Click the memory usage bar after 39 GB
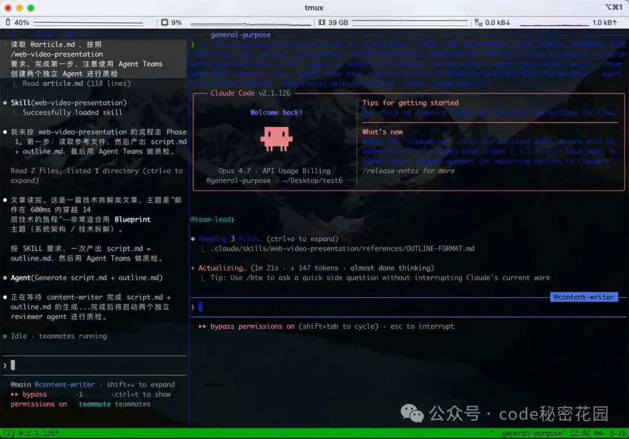629x439 pixels. pyautogui.click(x=409, y=22)
